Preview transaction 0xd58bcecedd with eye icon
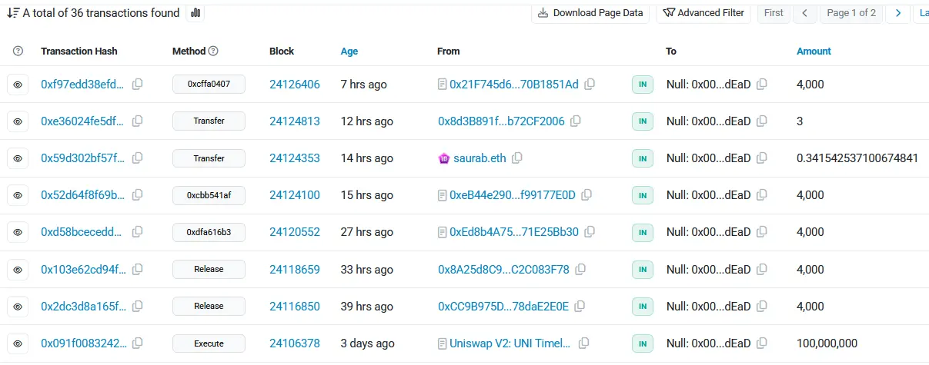The image size is (929, 365). pyautogui.click(x=18, y=232)
